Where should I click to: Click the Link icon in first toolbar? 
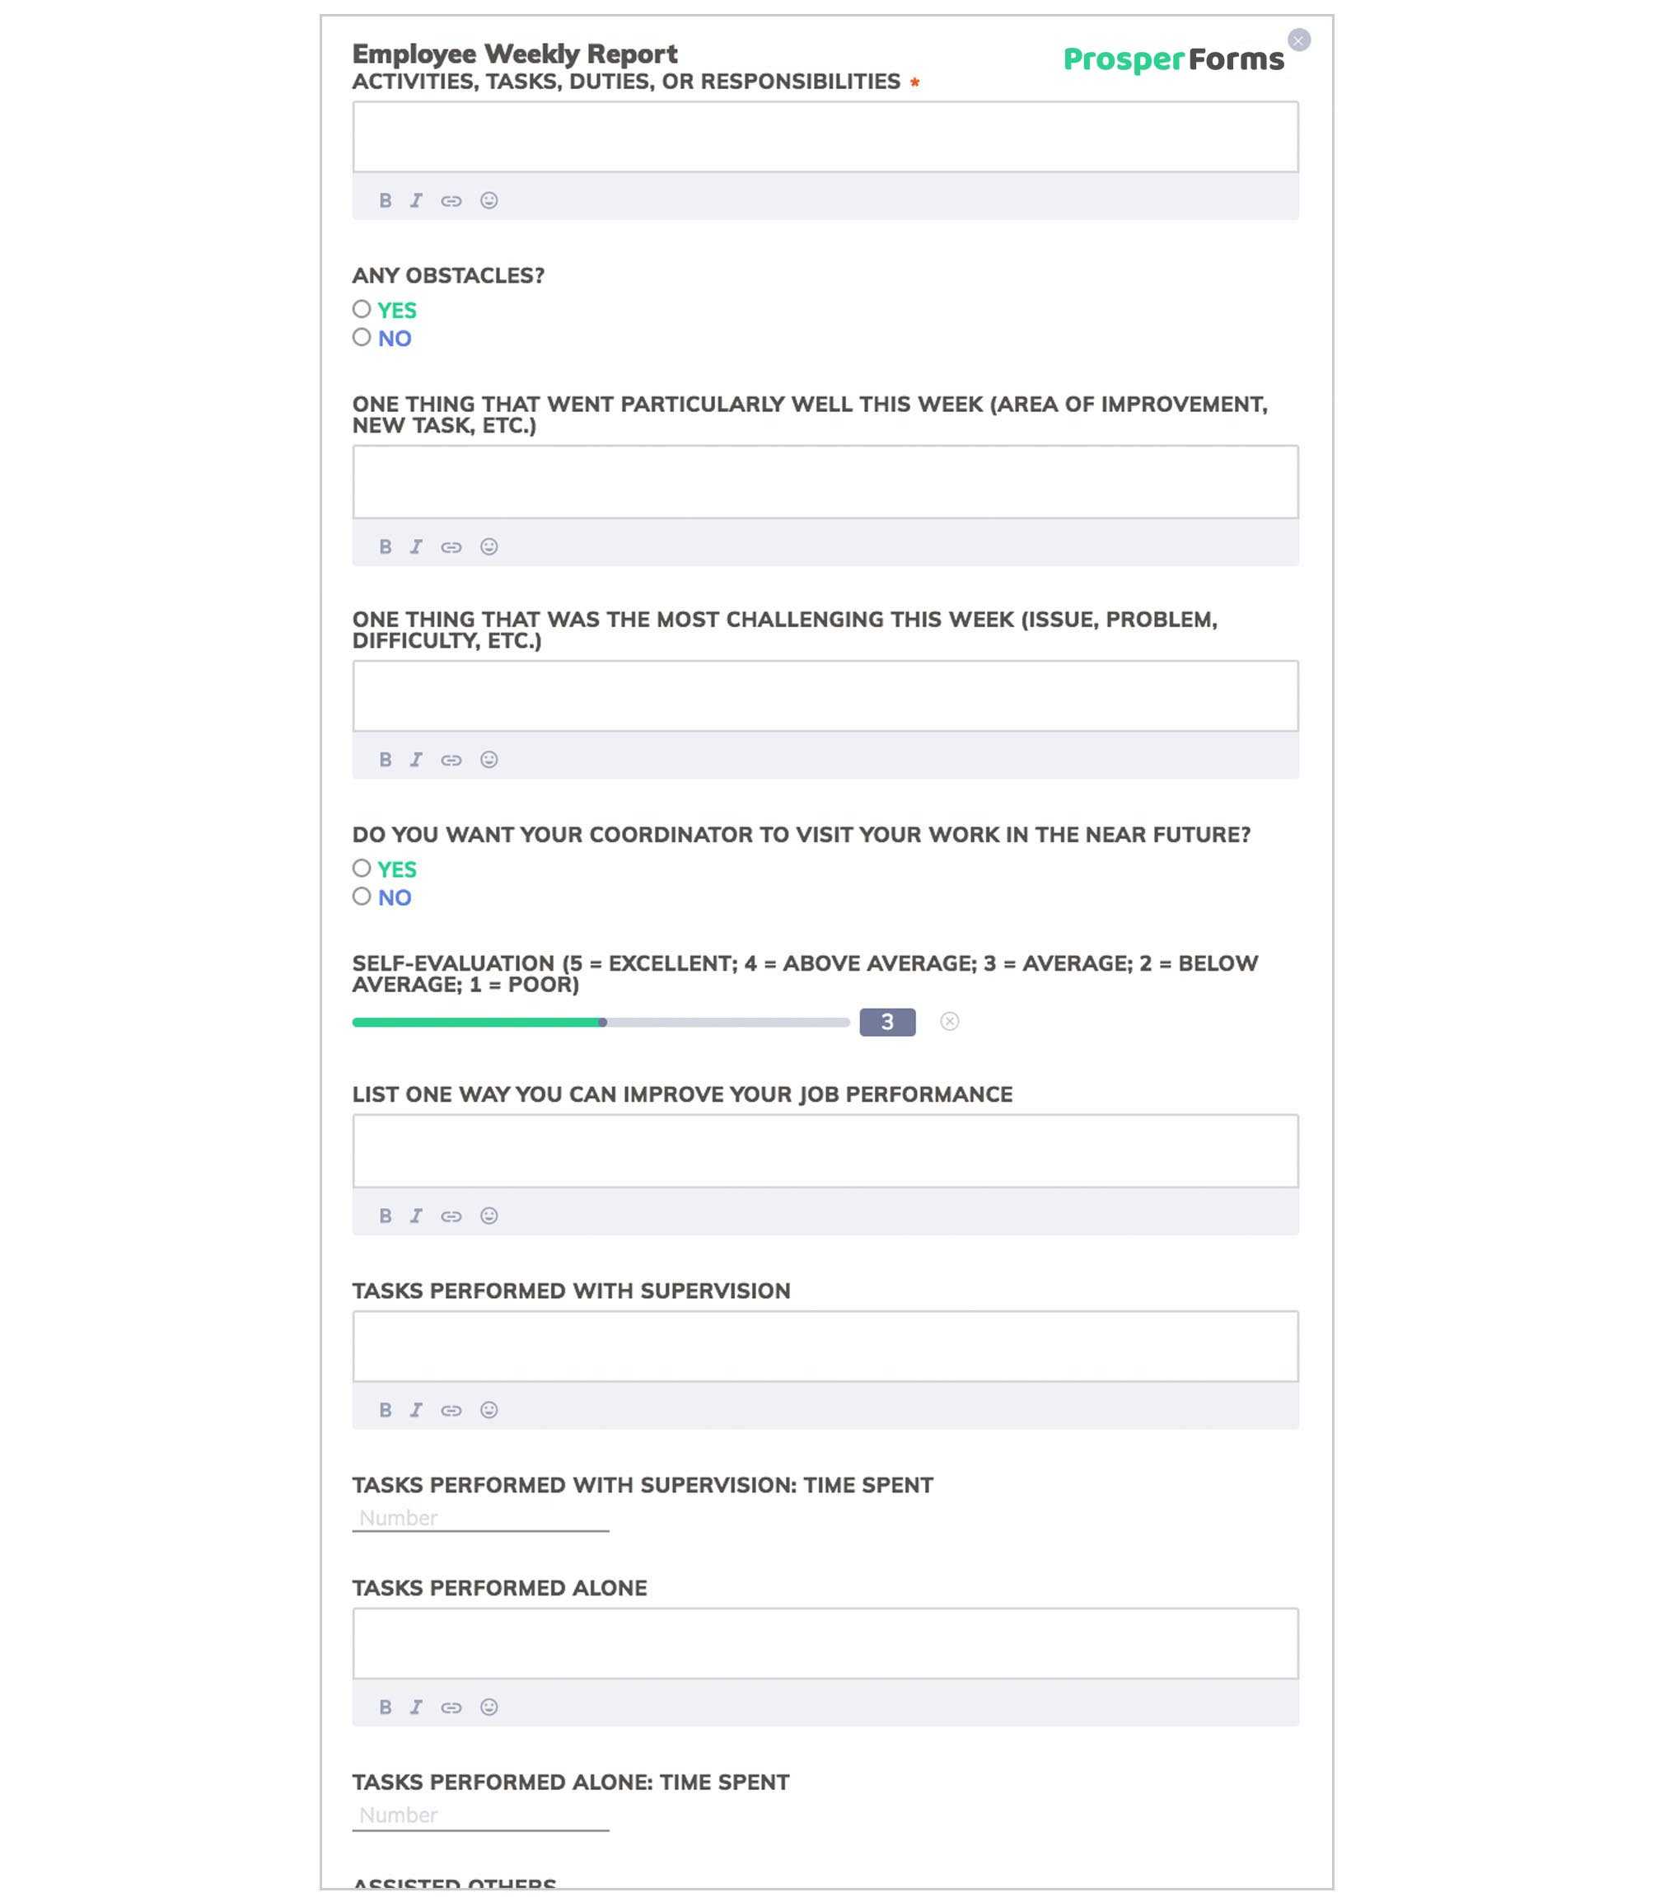[x=453, y=200]
